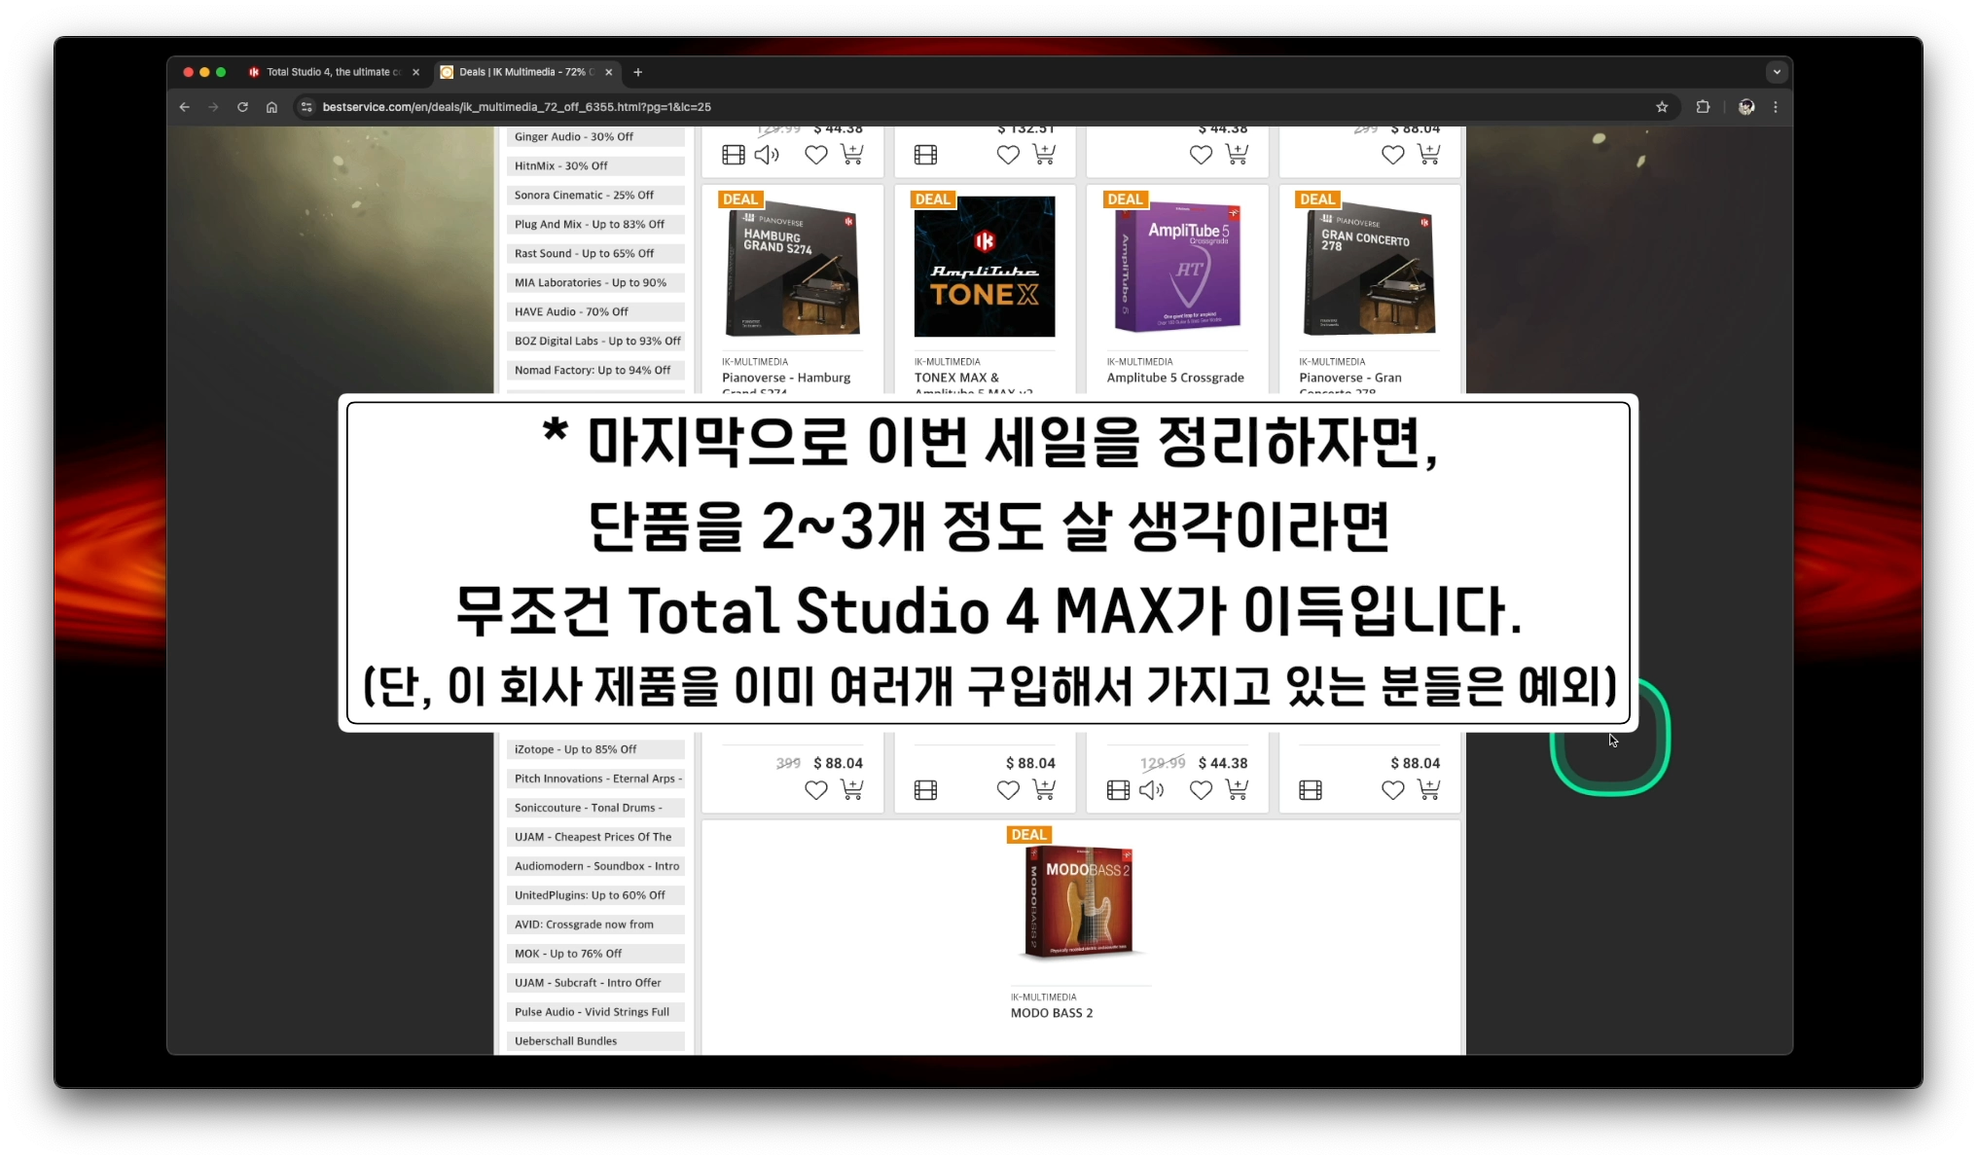Open Gran Concerto 278 product image

click(1369, 268)
